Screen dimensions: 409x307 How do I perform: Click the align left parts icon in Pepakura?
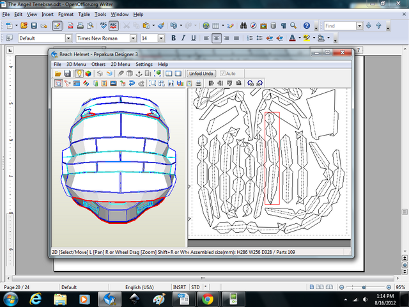point(212,83)
